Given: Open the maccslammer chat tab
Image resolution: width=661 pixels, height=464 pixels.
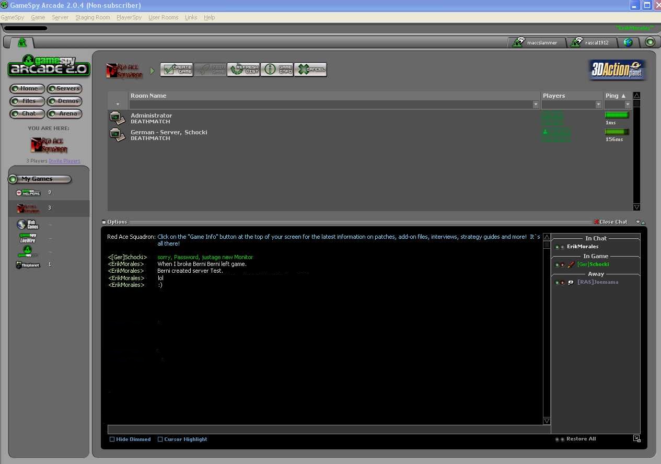Looking at the screenshot, I should pos(536,43).
